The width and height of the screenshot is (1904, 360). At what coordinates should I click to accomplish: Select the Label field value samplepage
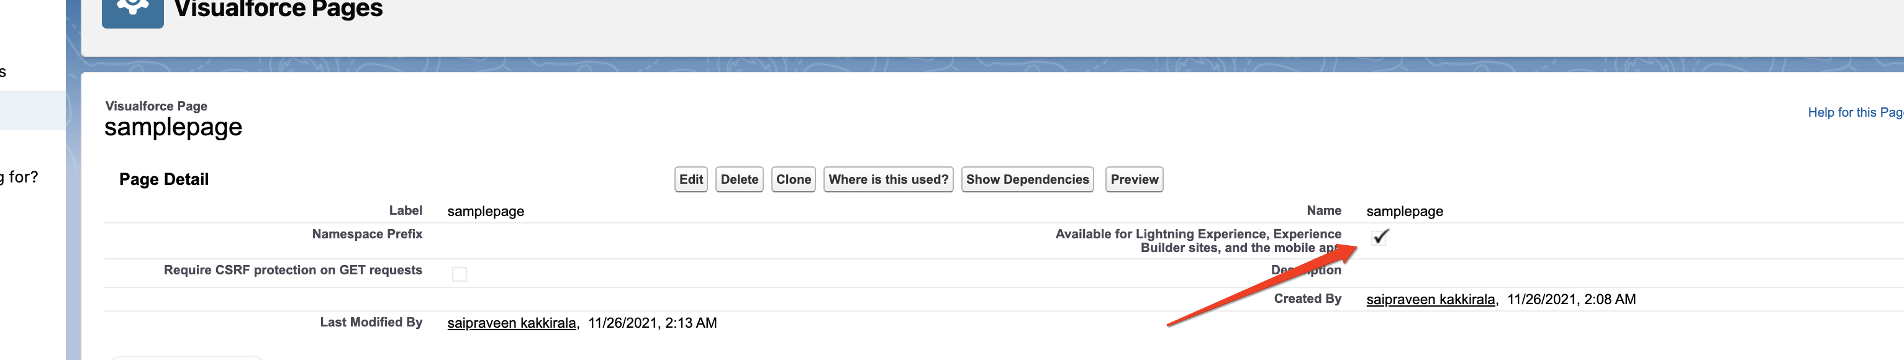pyautogui.click(x=486, y=212)
